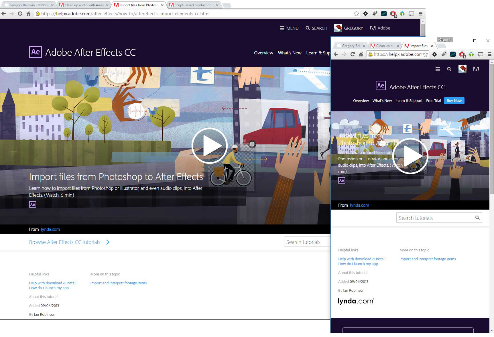The width and height of the screenshot is (494, 337).
Task: Click search magnifier in small window tutorials field
Action: coord(477,218)
